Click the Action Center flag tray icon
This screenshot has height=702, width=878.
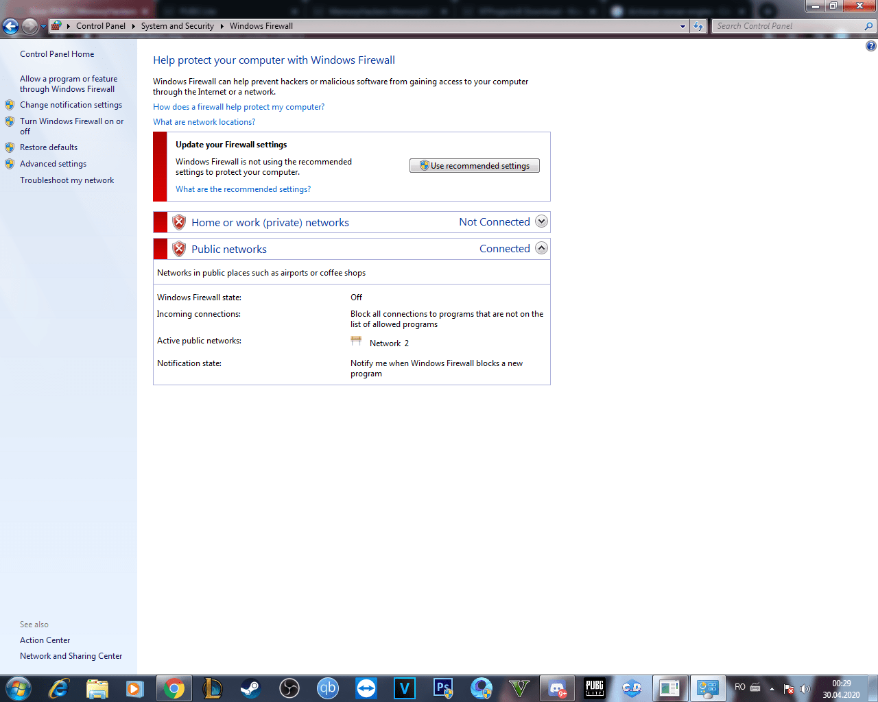tap(788, 688)
